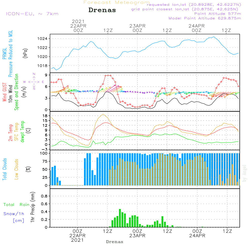Click the '1hr Precip (mm)' axis label
The image size is (250, 250).
tap(32, 207)
